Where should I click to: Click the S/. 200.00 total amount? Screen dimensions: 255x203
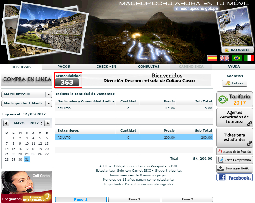pos(203,159)
